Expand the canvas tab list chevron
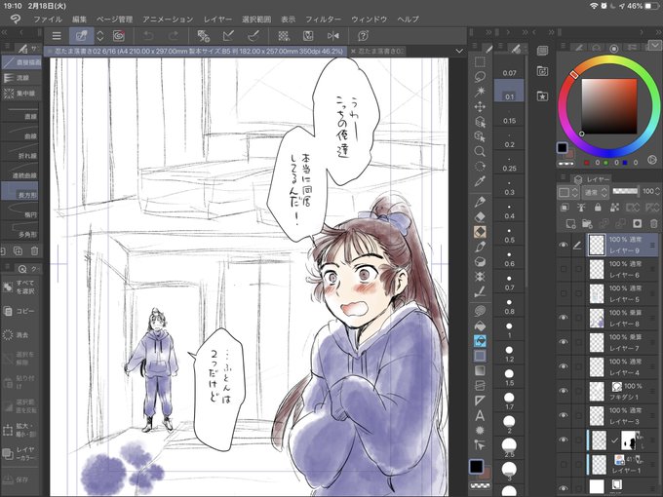Screen dimensions: 663x497 [x=459, y=51]
